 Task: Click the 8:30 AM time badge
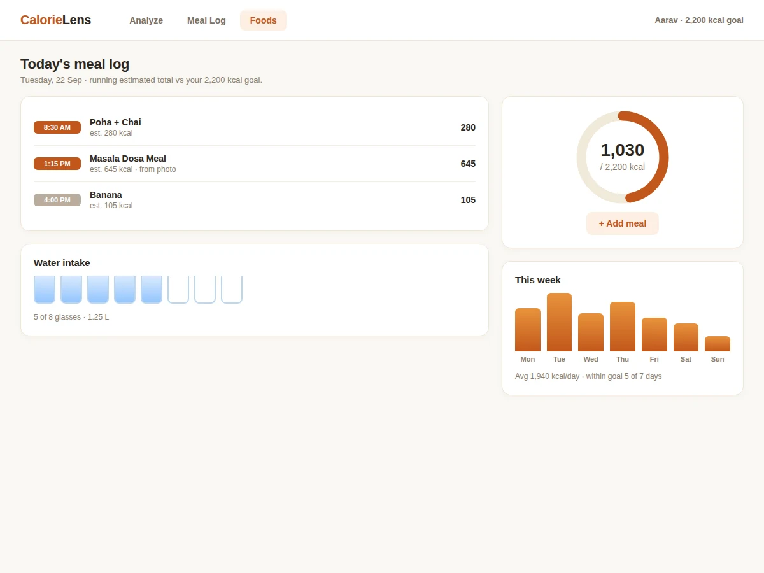57,127
